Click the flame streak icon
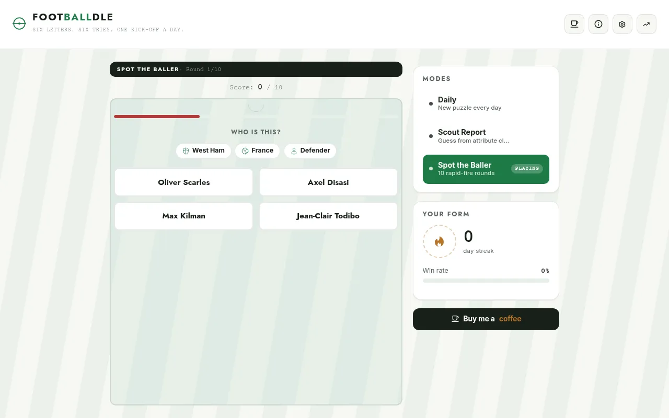The width and height of the screenshot is (669, 418). tap(440, 241)
